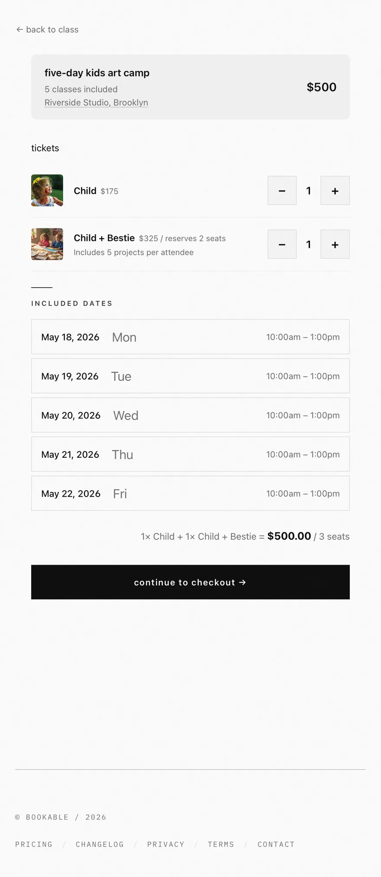
Task: Open Privacy footer link
Action: point(166,844)
